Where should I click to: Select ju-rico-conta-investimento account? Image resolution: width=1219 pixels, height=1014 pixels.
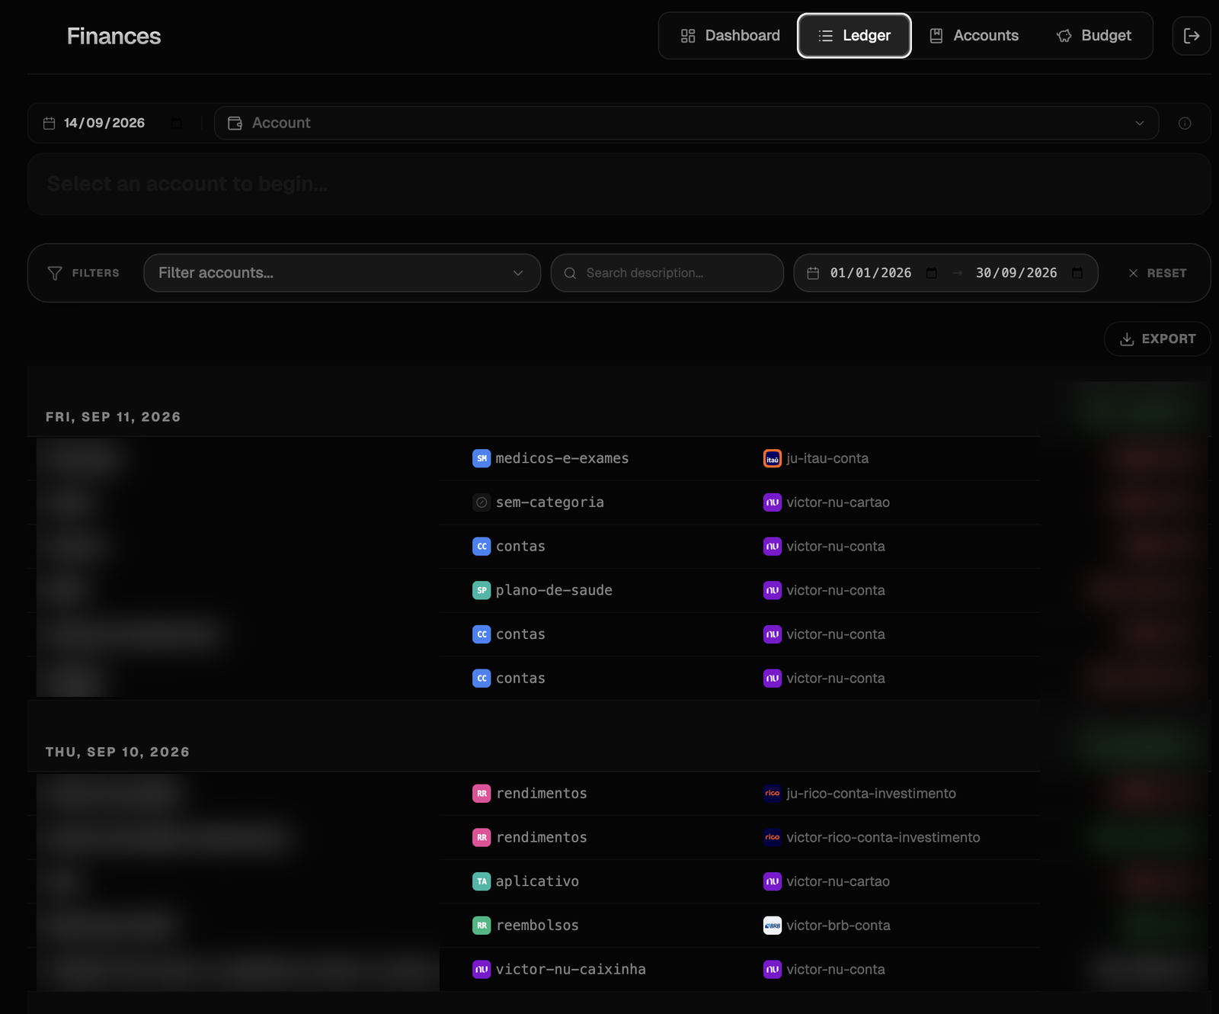click(871, 794)
